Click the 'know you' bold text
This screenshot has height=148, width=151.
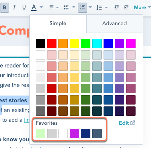[16, 139]
